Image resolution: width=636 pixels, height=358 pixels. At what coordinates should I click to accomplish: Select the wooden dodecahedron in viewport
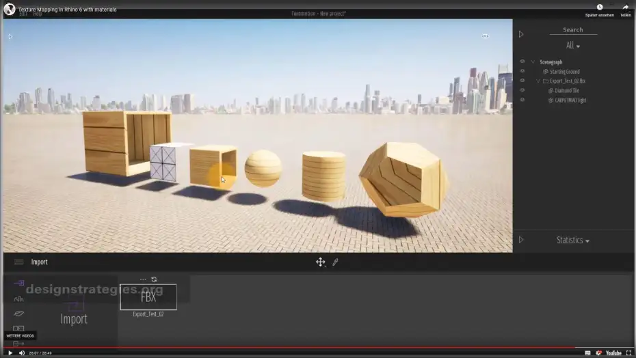(x=403, y=179)
